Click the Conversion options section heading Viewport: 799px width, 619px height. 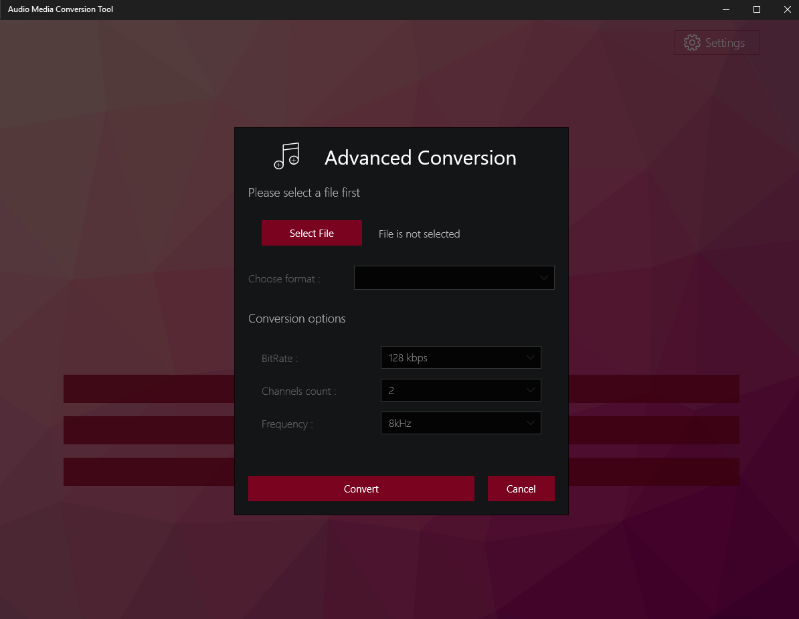296,319
